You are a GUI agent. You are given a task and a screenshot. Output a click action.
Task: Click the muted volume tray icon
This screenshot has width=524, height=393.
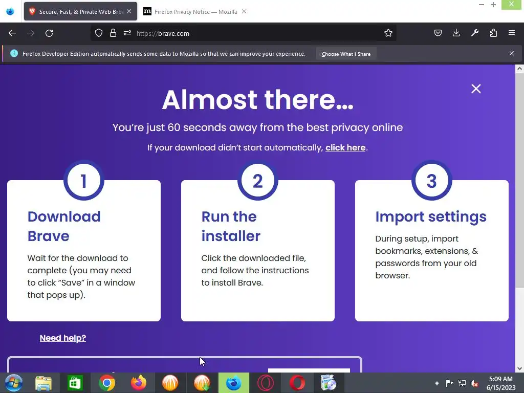(474, 383)
